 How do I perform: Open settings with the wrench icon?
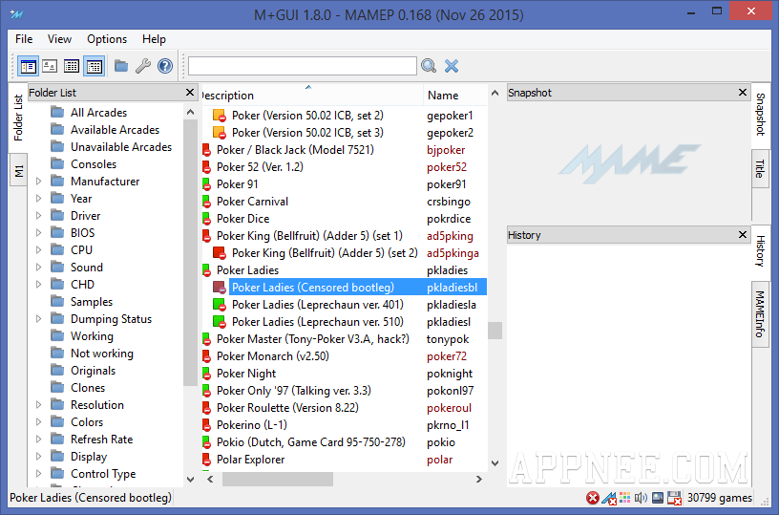tap(143, 66)
